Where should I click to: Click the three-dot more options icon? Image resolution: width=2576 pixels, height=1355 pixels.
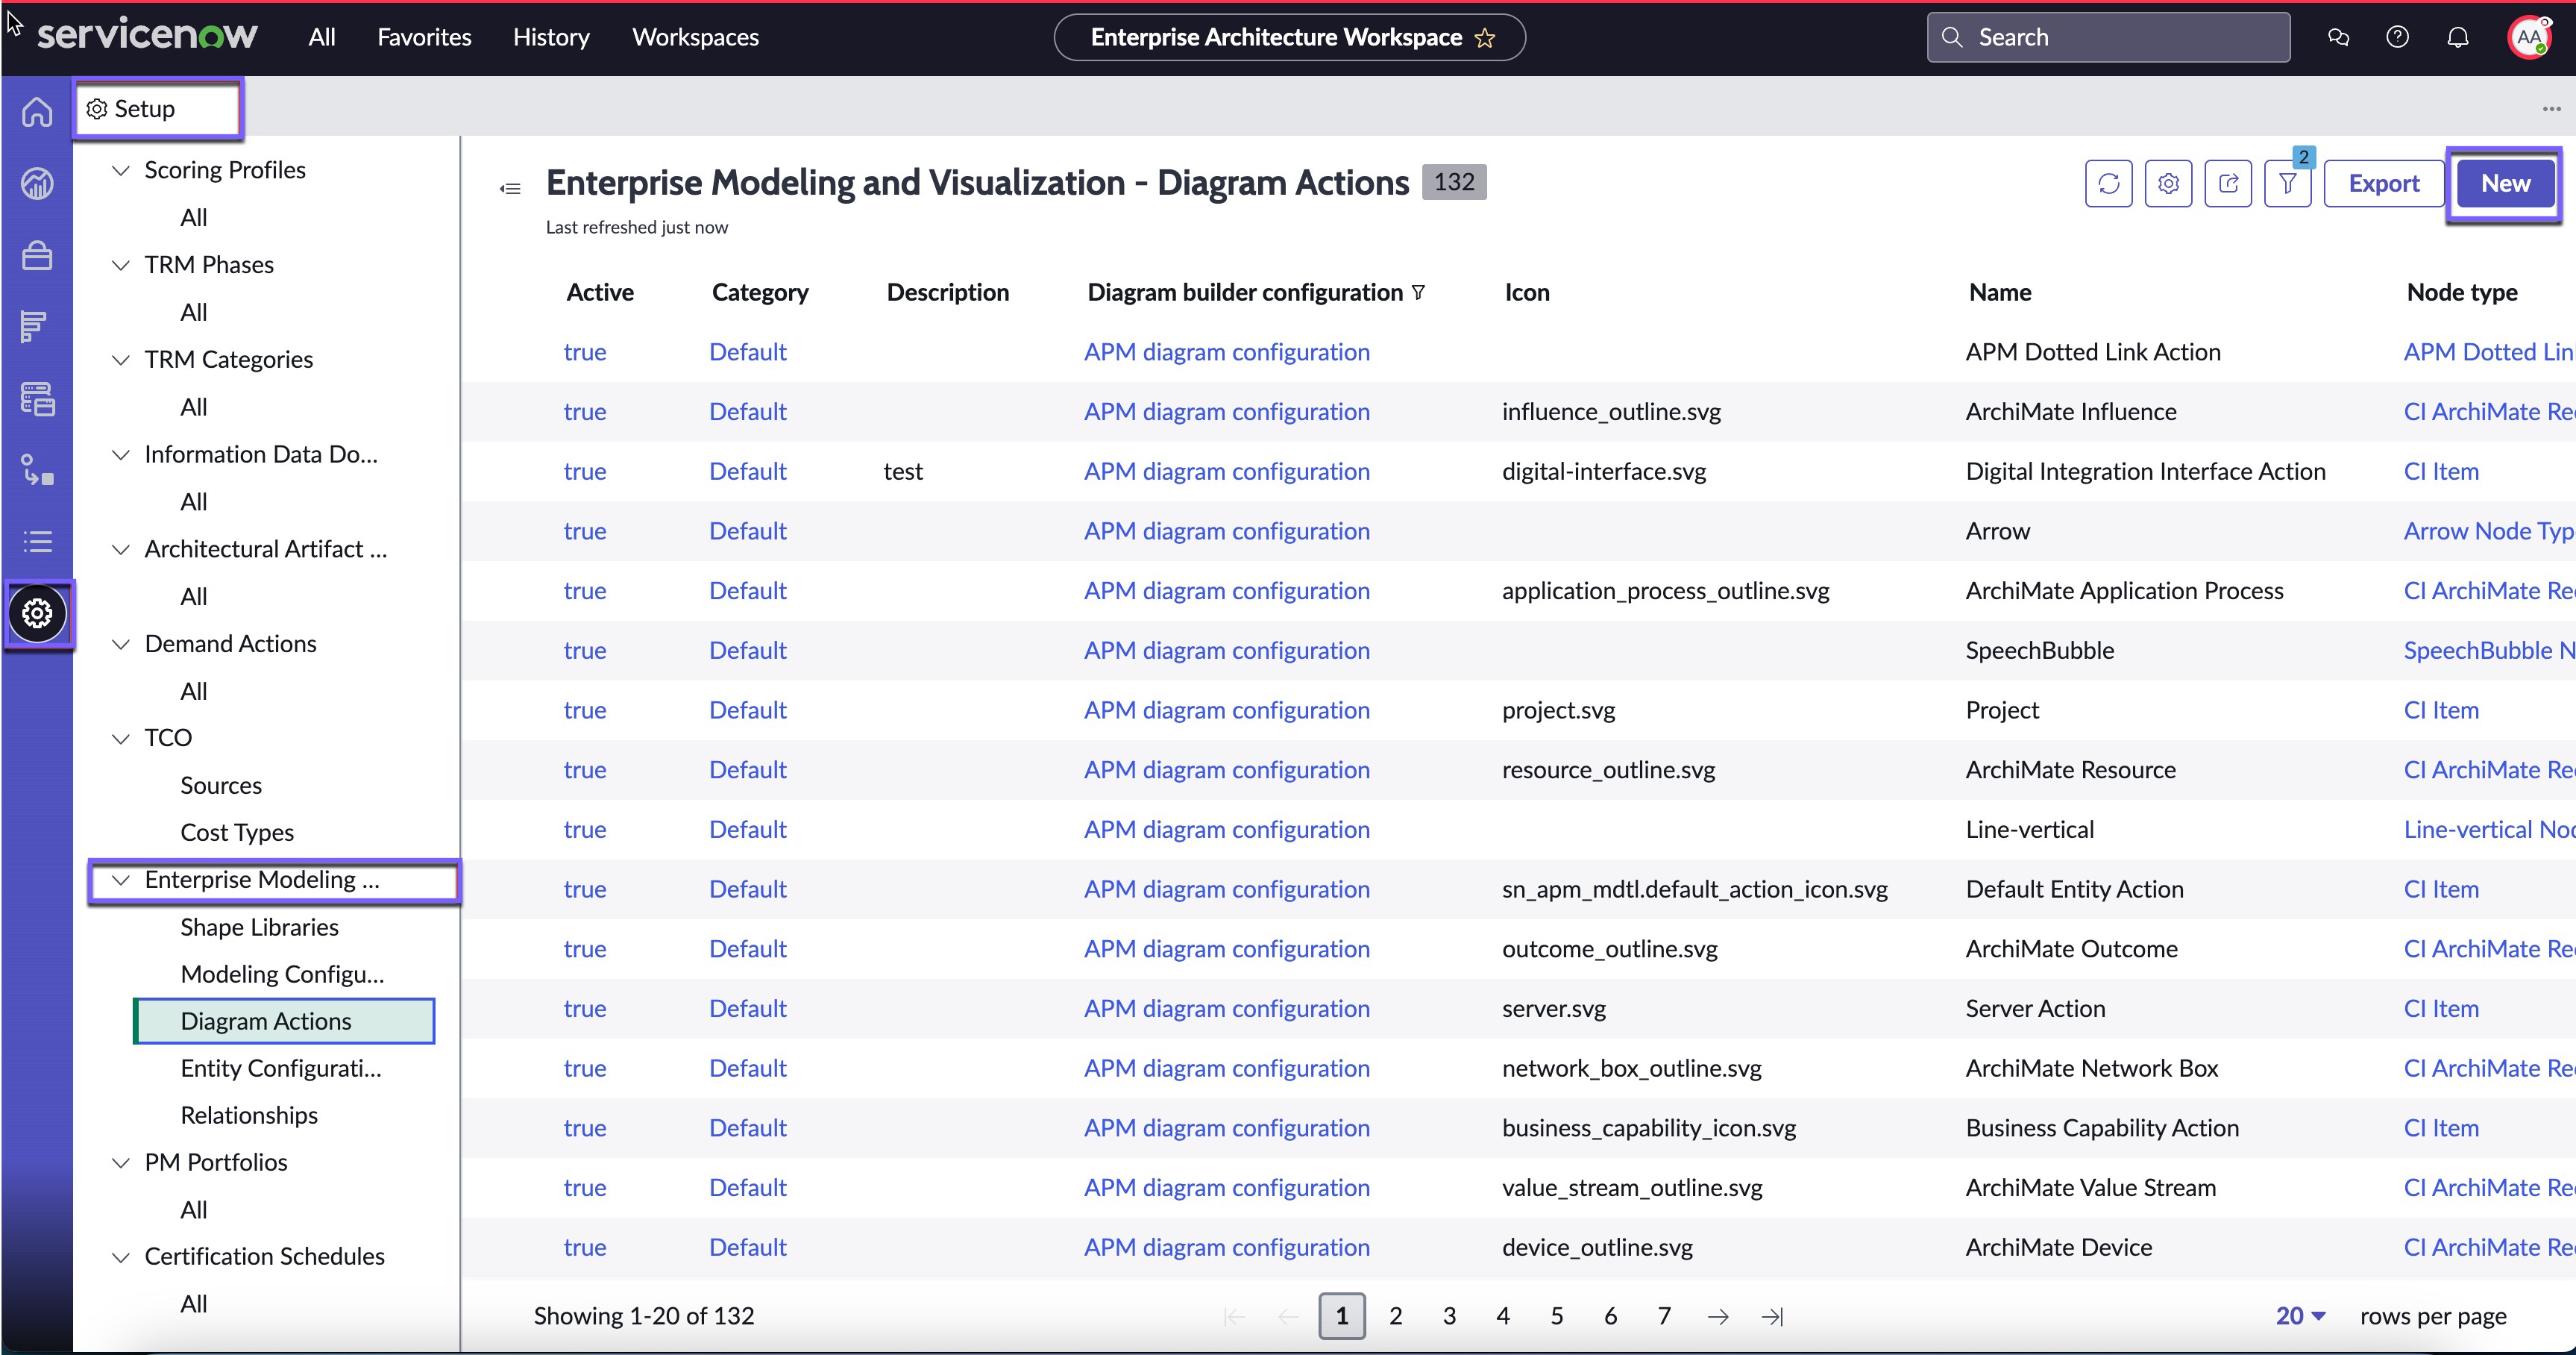tap(2551, 108)
